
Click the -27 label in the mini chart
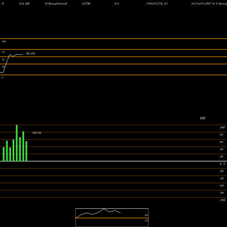point(146,221)
